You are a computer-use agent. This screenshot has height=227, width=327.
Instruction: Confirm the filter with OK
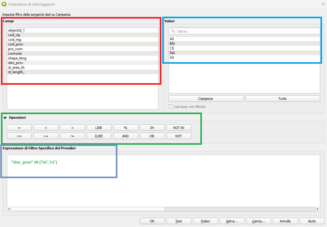click(152, 221)
